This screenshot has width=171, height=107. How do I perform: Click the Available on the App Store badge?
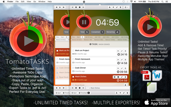[156, 102]
